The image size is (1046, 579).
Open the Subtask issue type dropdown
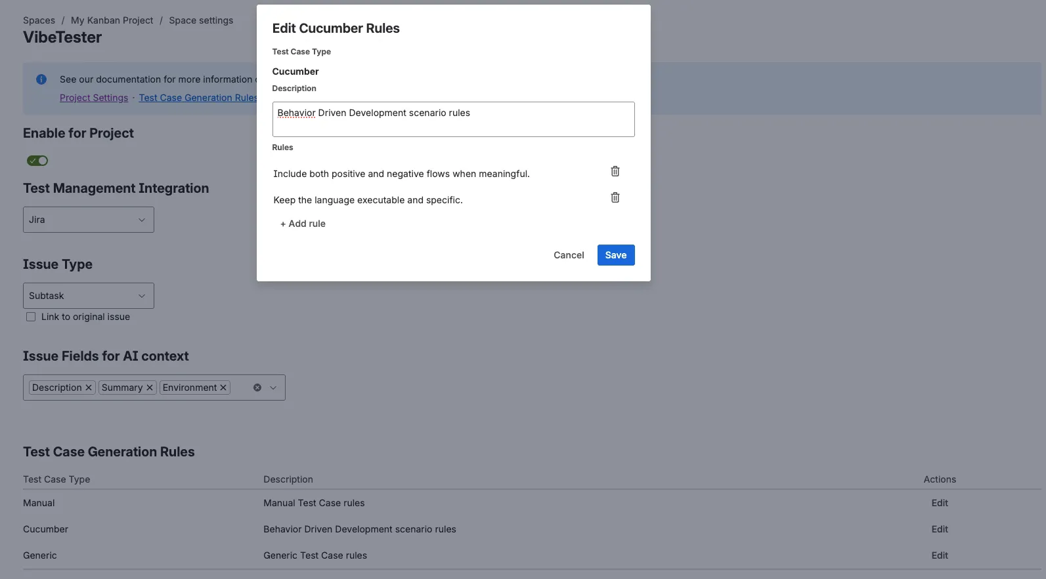[x=89, y=296]
